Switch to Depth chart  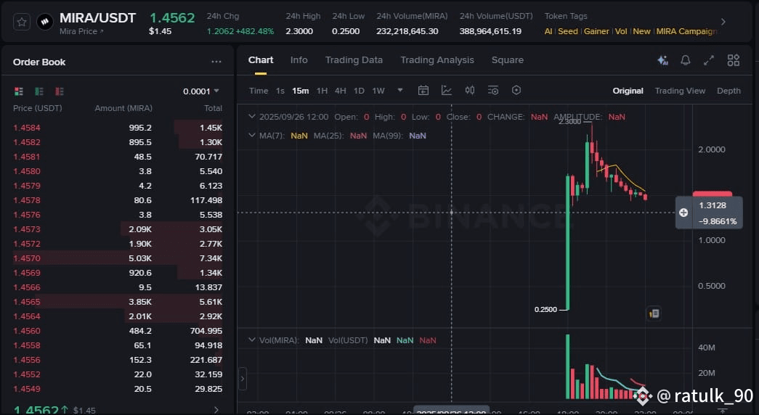[x=728, y=91]
